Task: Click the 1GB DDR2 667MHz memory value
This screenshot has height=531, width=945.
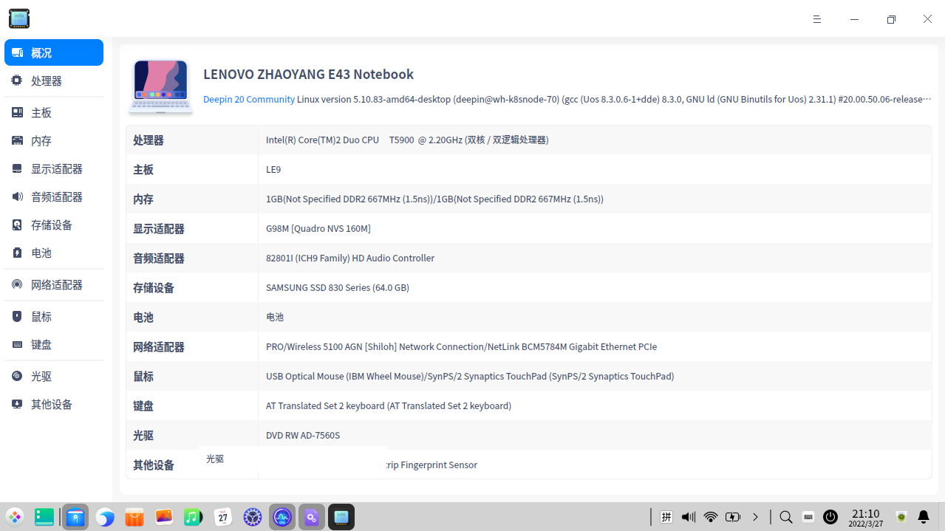Action: [x=434, y=199]
